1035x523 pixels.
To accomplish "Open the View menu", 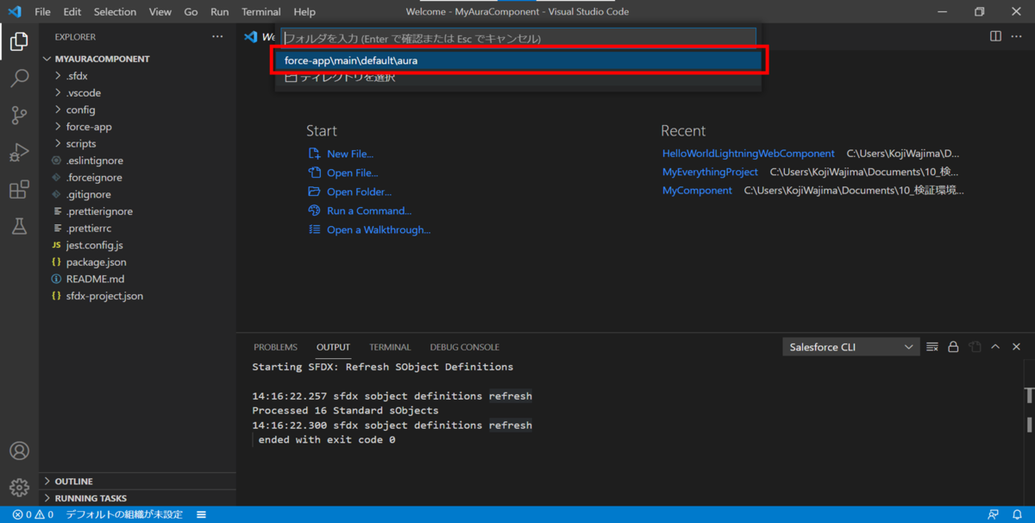I will tap(160, 12).
